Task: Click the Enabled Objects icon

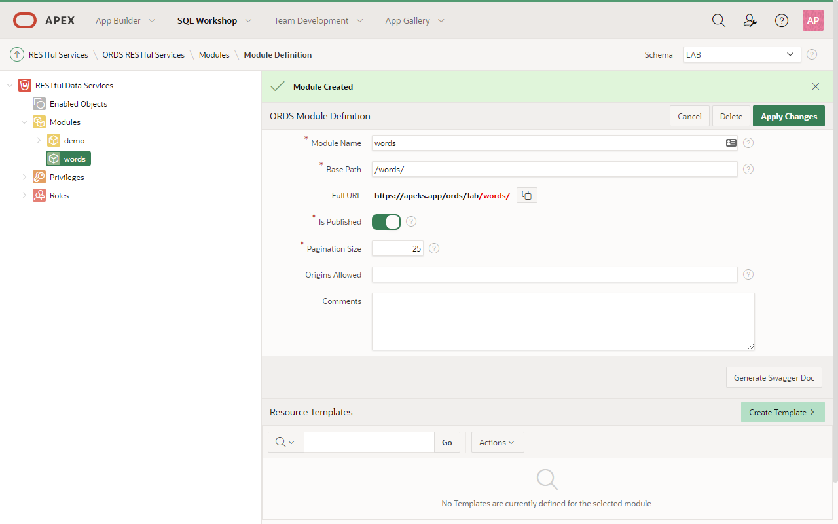Action: [39, 103]
